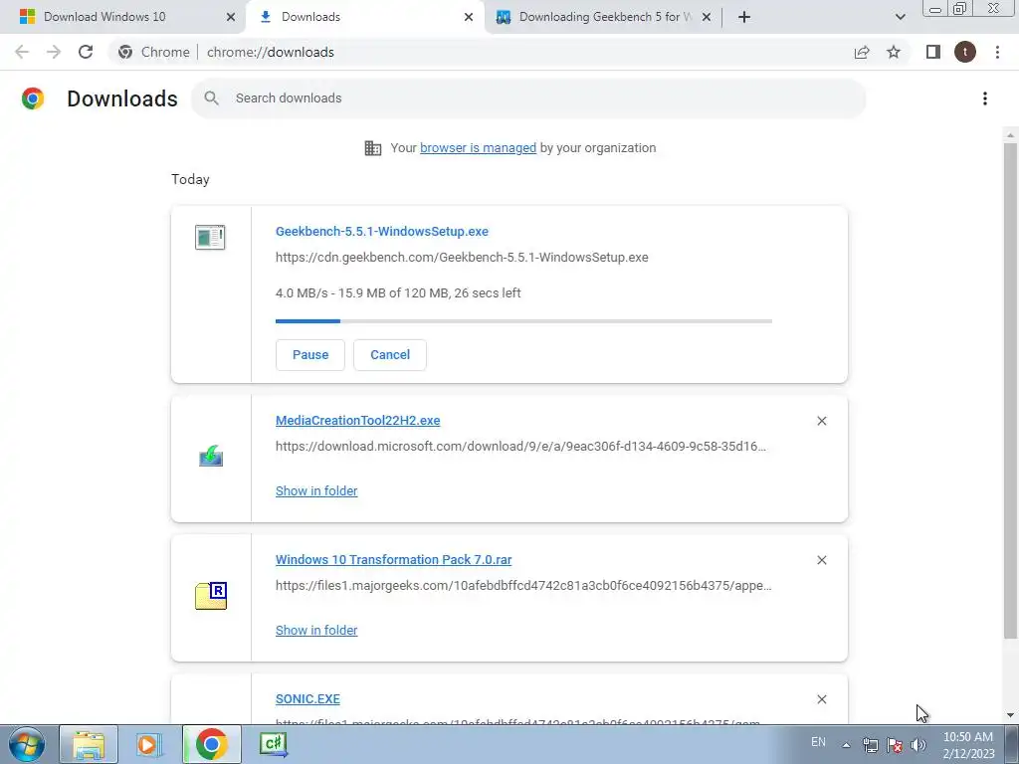Cancel the Geekbench download
1019x764 pixels.
pos(390,355)
